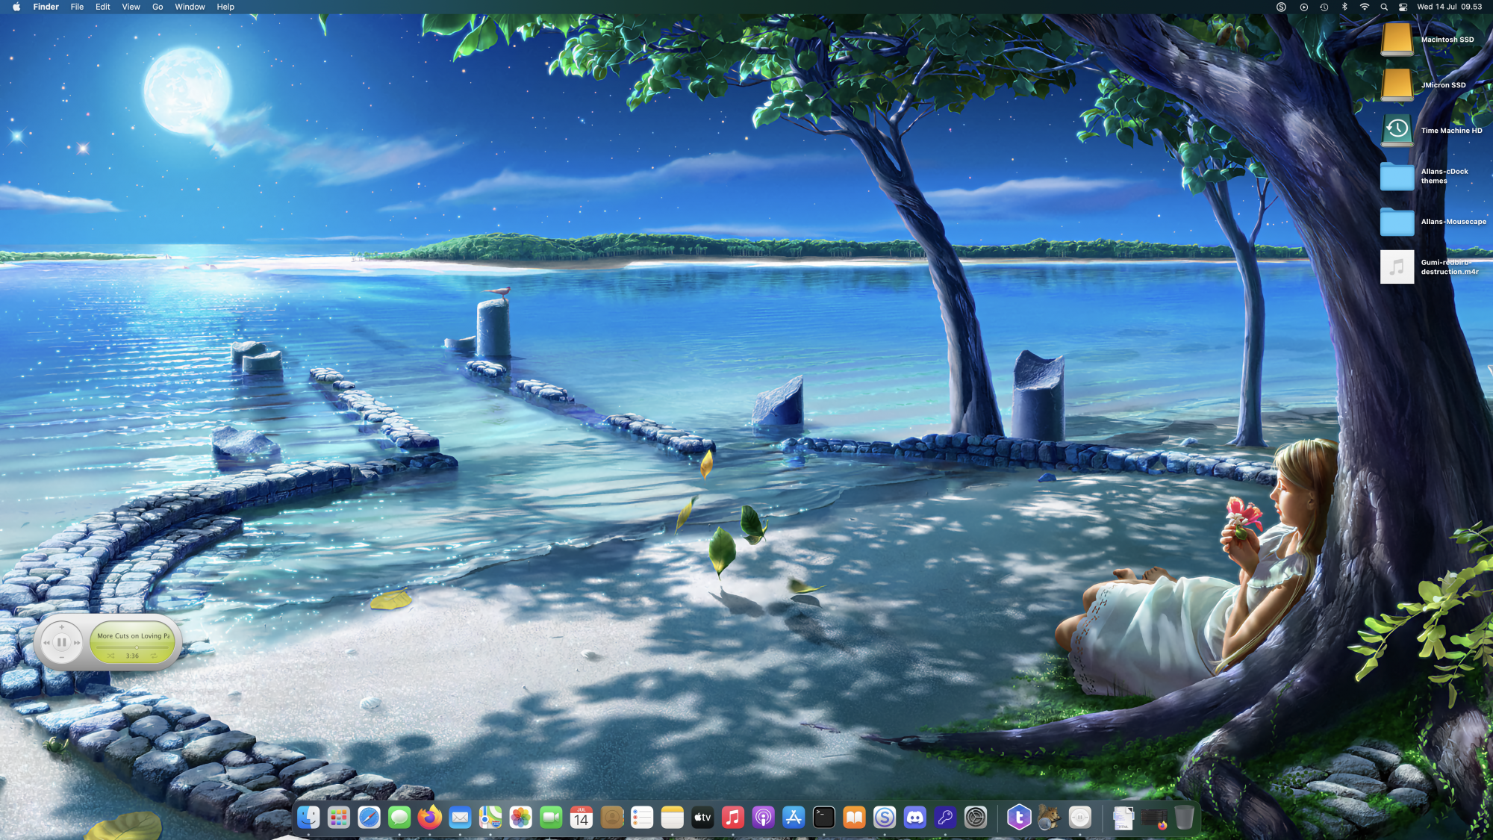The image size is (1493, 840).
Task: Open the Finder menu
Action: 46,7
